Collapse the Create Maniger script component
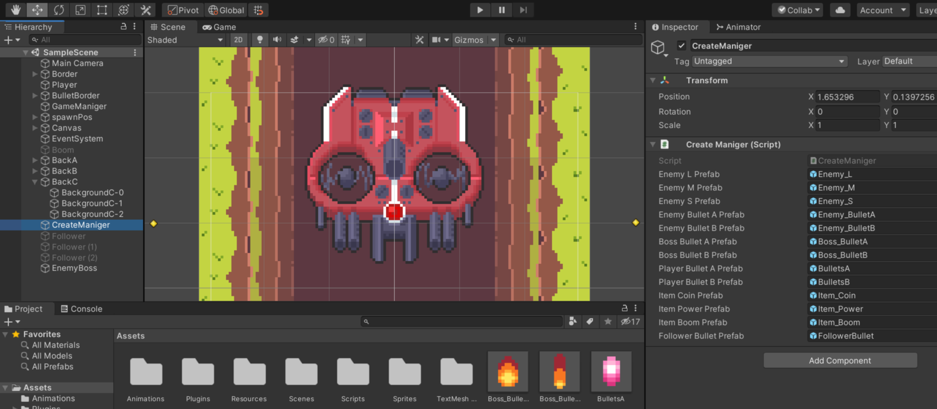This screenshot has height=409, width=937. pos(653,144)
